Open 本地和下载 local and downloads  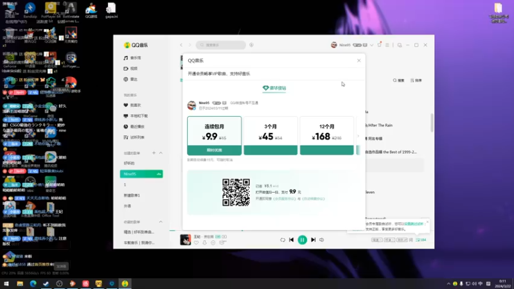(x=136, y=116)
